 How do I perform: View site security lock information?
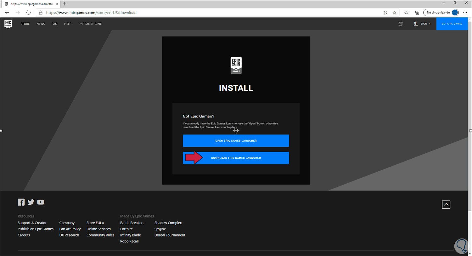[x=41, y=13]
